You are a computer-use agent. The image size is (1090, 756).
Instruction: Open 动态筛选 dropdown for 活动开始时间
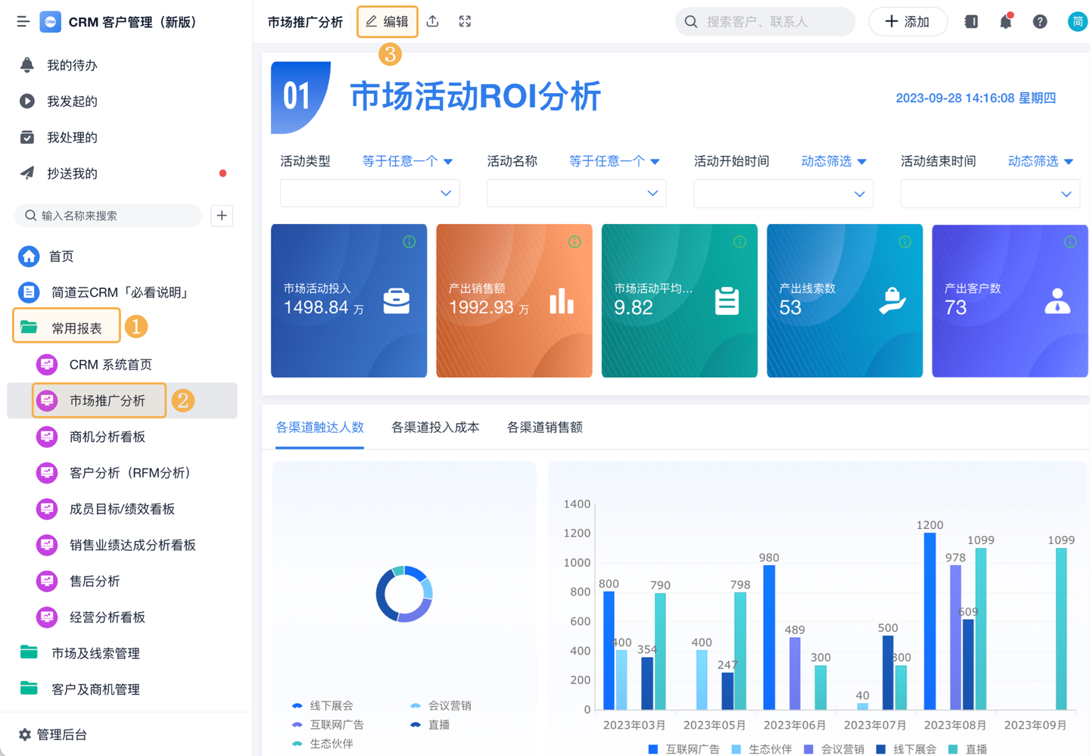833,160
